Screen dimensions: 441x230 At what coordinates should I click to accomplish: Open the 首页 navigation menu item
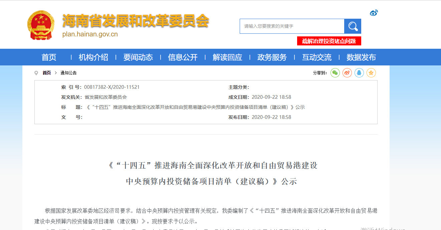click(x=49, y=57)
